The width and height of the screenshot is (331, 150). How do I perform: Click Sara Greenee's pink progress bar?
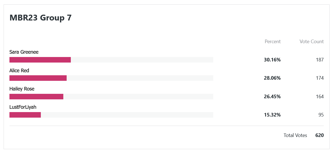(40, 60)
